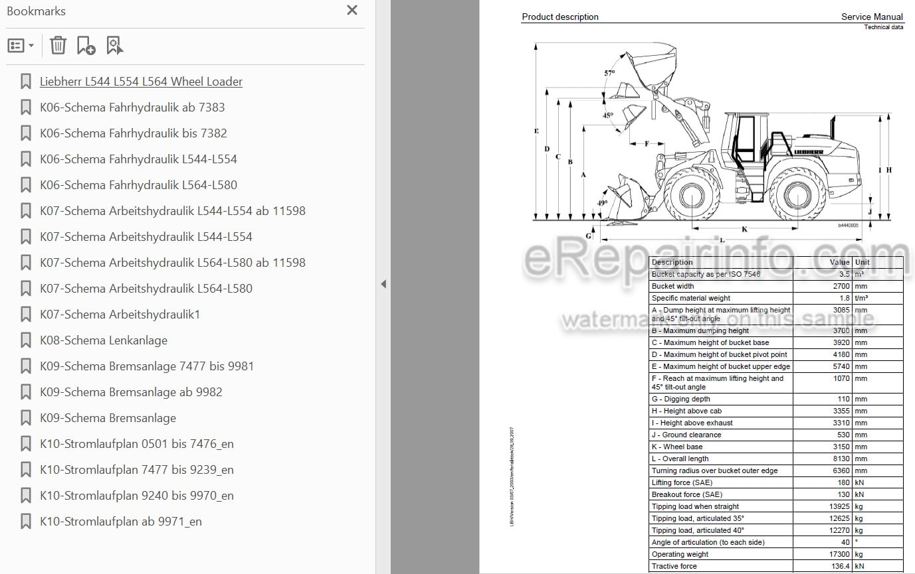Click bookmark icon beside Liebherr L544 Wheel Loader
Screen dimensions: 915x574
[x=26, y=82]
